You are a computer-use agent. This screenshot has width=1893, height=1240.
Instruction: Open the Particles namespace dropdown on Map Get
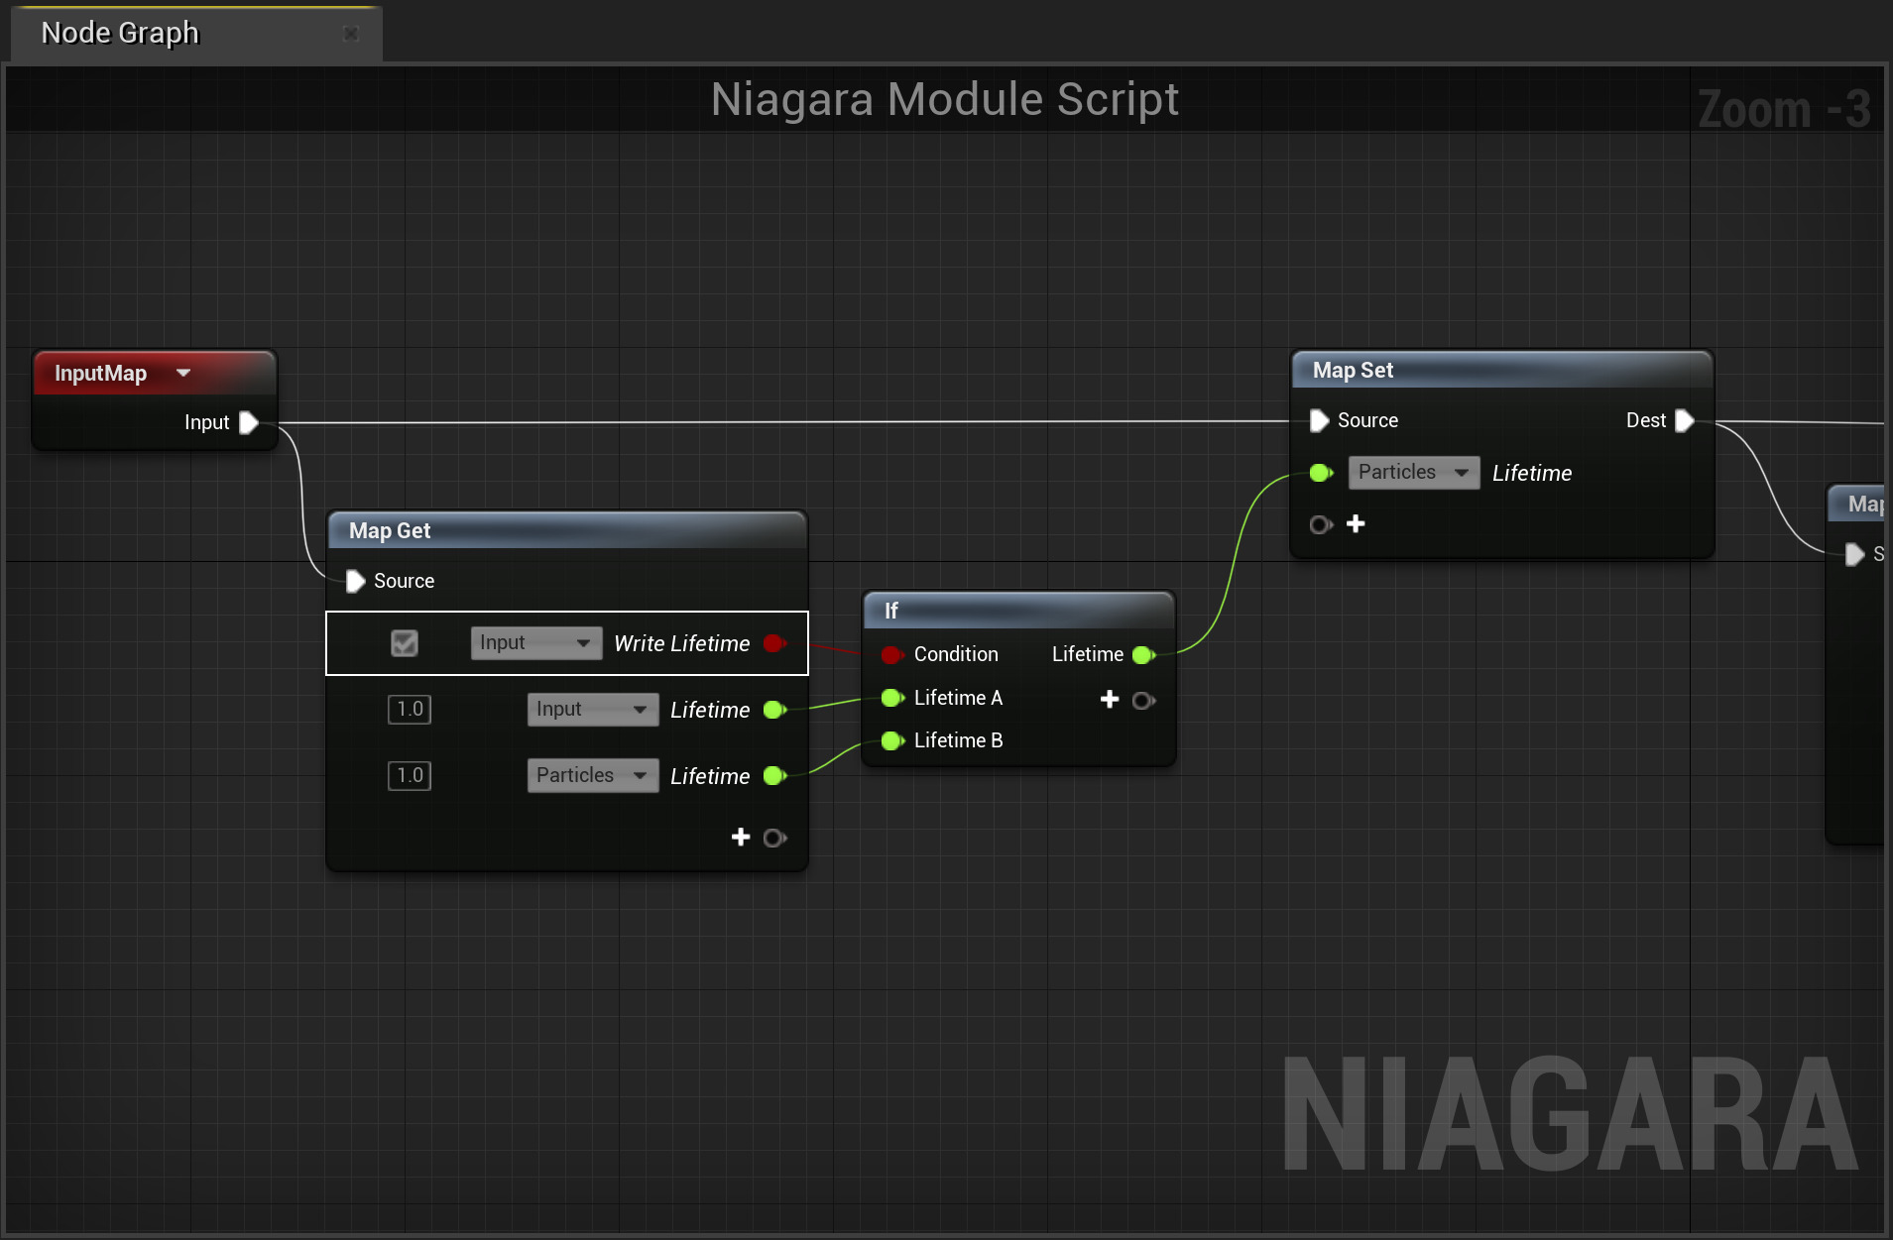592,776
